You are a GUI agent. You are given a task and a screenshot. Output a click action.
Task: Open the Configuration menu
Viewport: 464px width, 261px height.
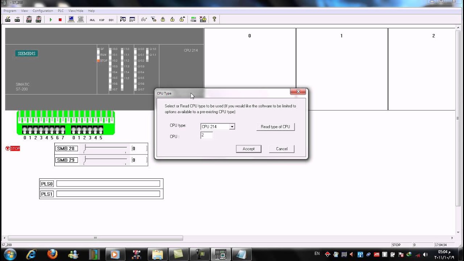click(43, 11)
